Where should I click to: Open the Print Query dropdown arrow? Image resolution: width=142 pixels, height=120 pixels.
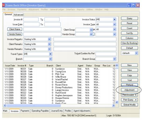[136, 100]
